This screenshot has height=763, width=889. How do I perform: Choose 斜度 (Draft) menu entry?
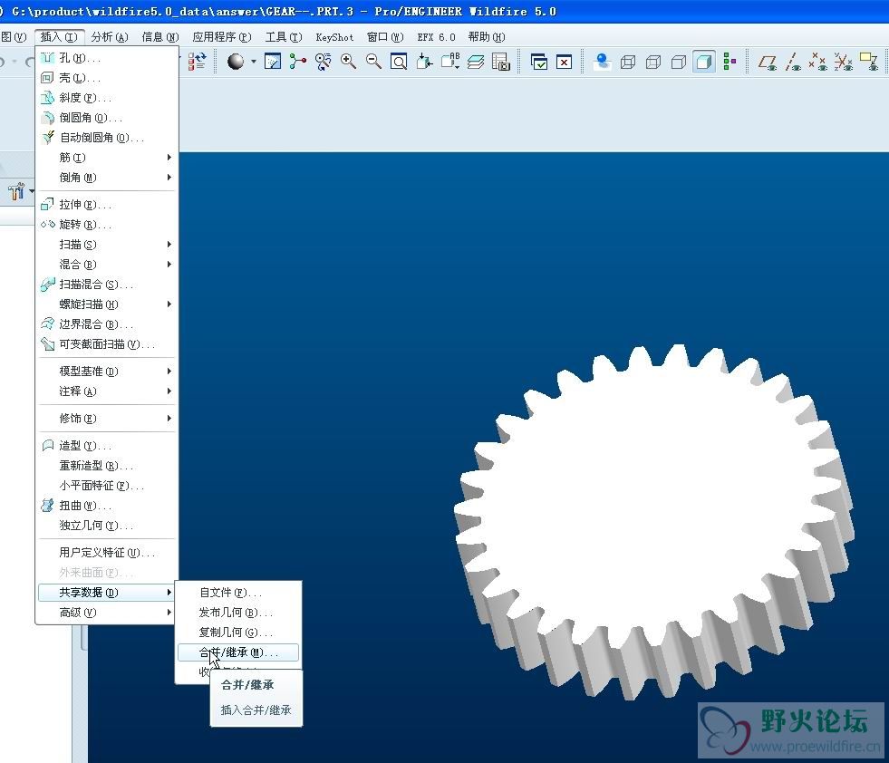pos(107,98)
